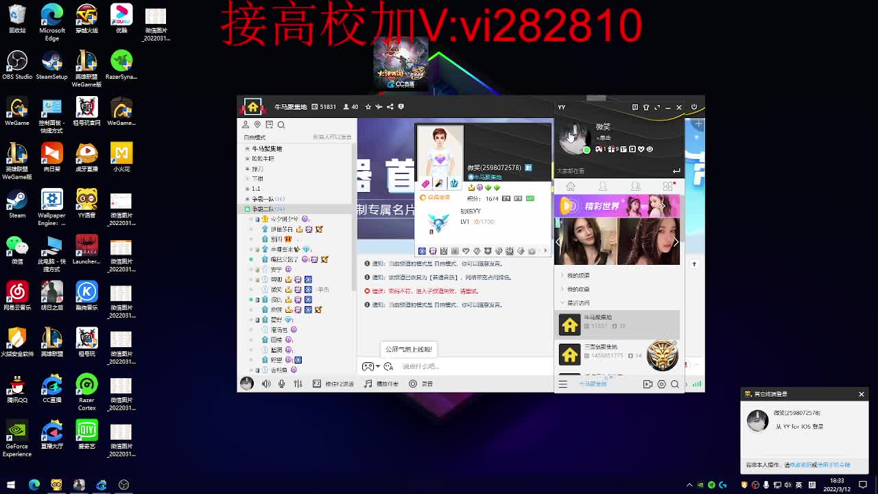Select the 牛马聚集地 root channel in tree
The width and height of the screenshot is (878, 494).
point(267,149)
